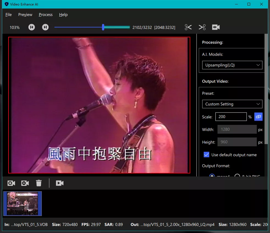The width and height of the screenshot is (270, 233).
Task: Click the blue scale lock button
Action: click(x=258, y=117)
